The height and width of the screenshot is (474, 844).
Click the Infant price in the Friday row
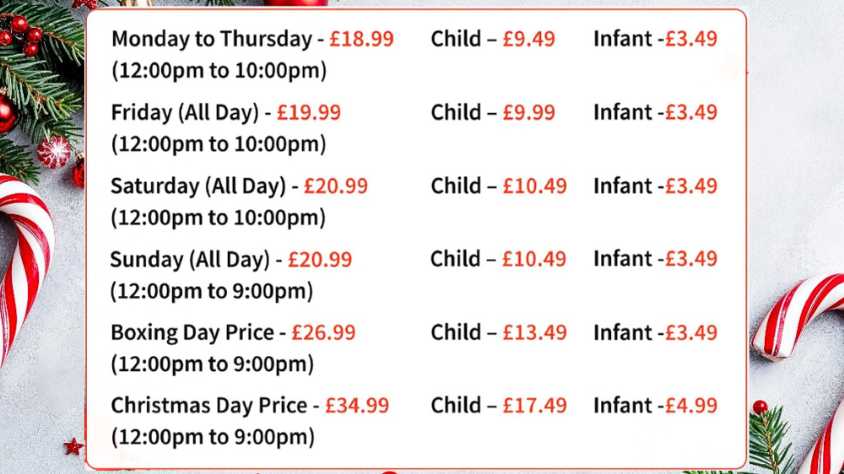coord(690,112)
